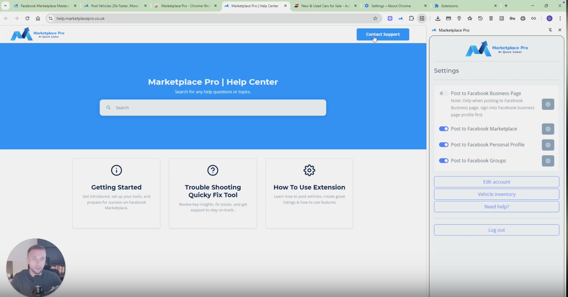The image size is (568, 297).
Task: Navigate back in browser history
Action: pos(6,18)
